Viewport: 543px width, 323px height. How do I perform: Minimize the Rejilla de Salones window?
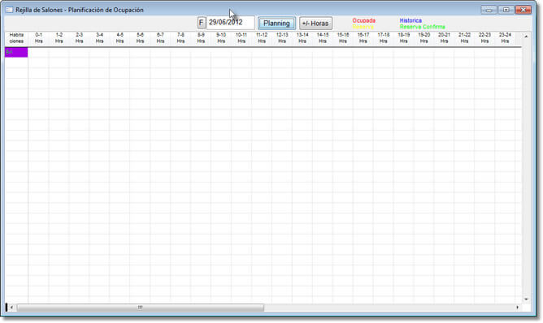pos(489,10)
